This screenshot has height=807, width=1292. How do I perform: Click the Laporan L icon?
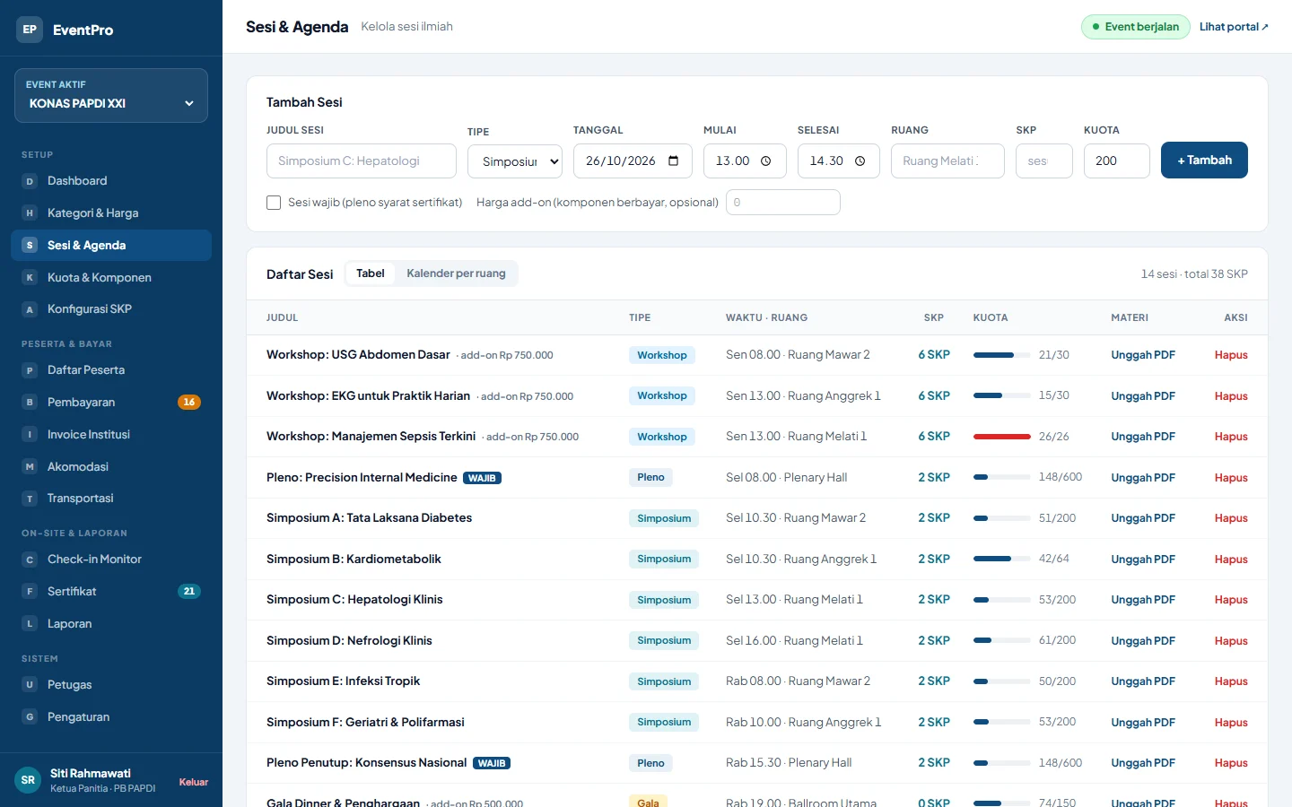30,624
